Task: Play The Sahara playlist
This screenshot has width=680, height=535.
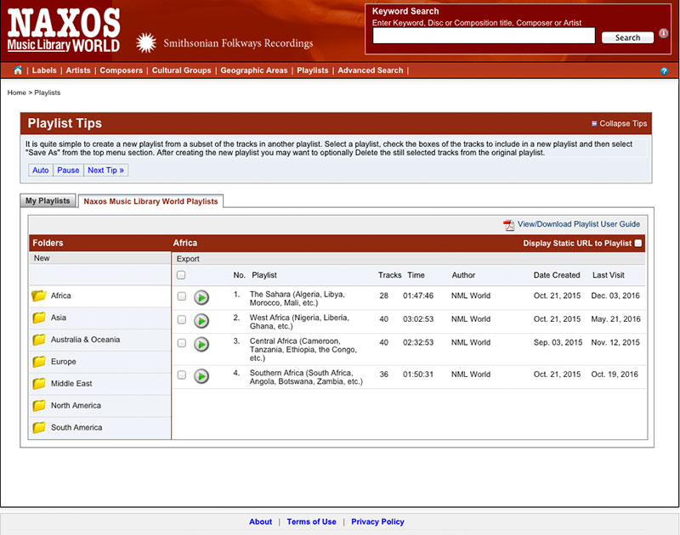Action: (x=201, y=297)
